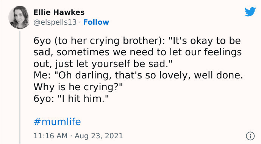This screenshot has width=261, height=144.
Task: Open the Twitter info circle icon
Action: pos(250,136)
